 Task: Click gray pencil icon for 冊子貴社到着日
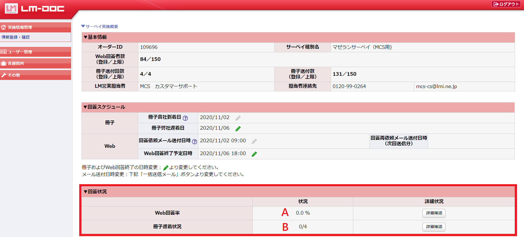click(238, 118)
